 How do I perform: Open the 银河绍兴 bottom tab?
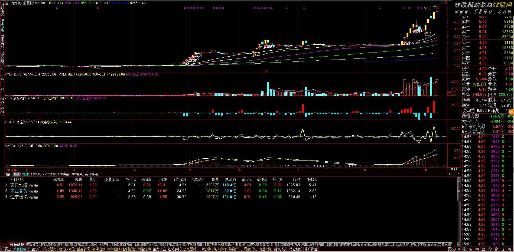[69, 244]
